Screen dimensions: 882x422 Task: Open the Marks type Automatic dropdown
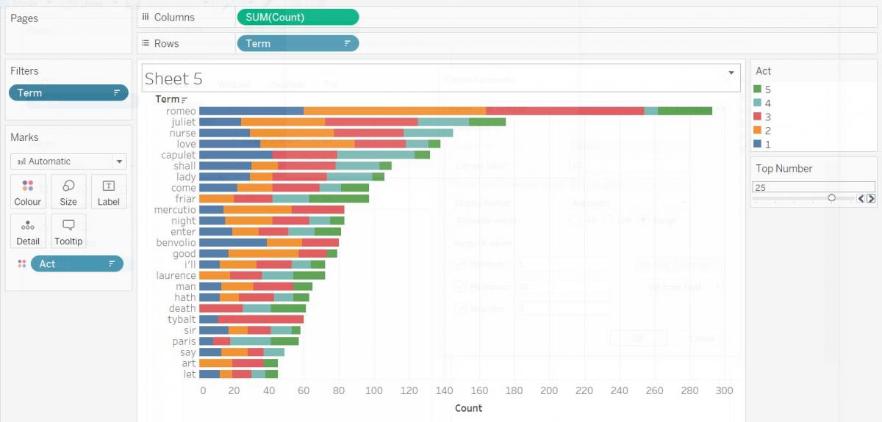[x=68, y=161]
